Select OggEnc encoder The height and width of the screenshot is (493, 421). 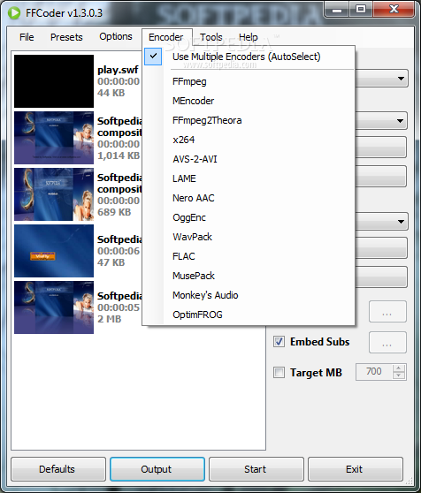(249, 217)
